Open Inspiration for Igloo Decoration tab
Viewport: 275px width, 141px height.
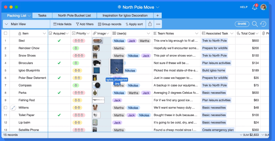[x=125, y=15]
